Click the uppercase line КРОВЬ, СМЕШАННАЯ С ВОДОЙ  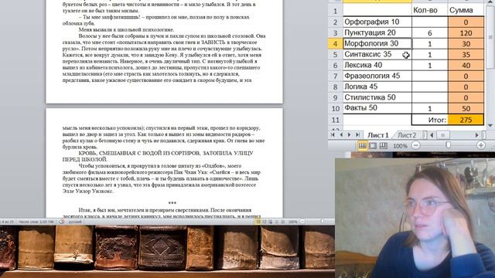(158, 156)
